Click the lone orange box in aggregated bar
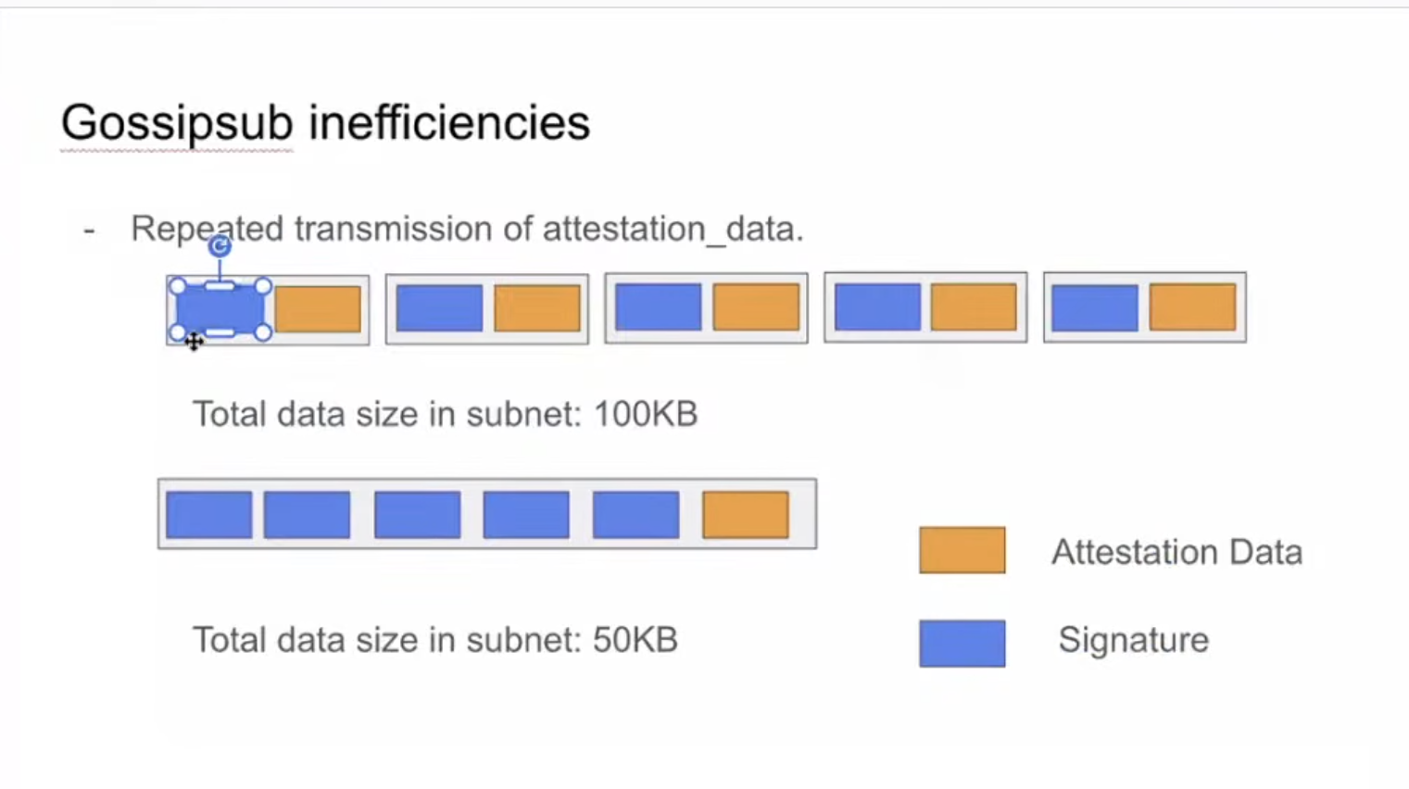Viewport: 1409px width, 789px height. coord(746,515)
